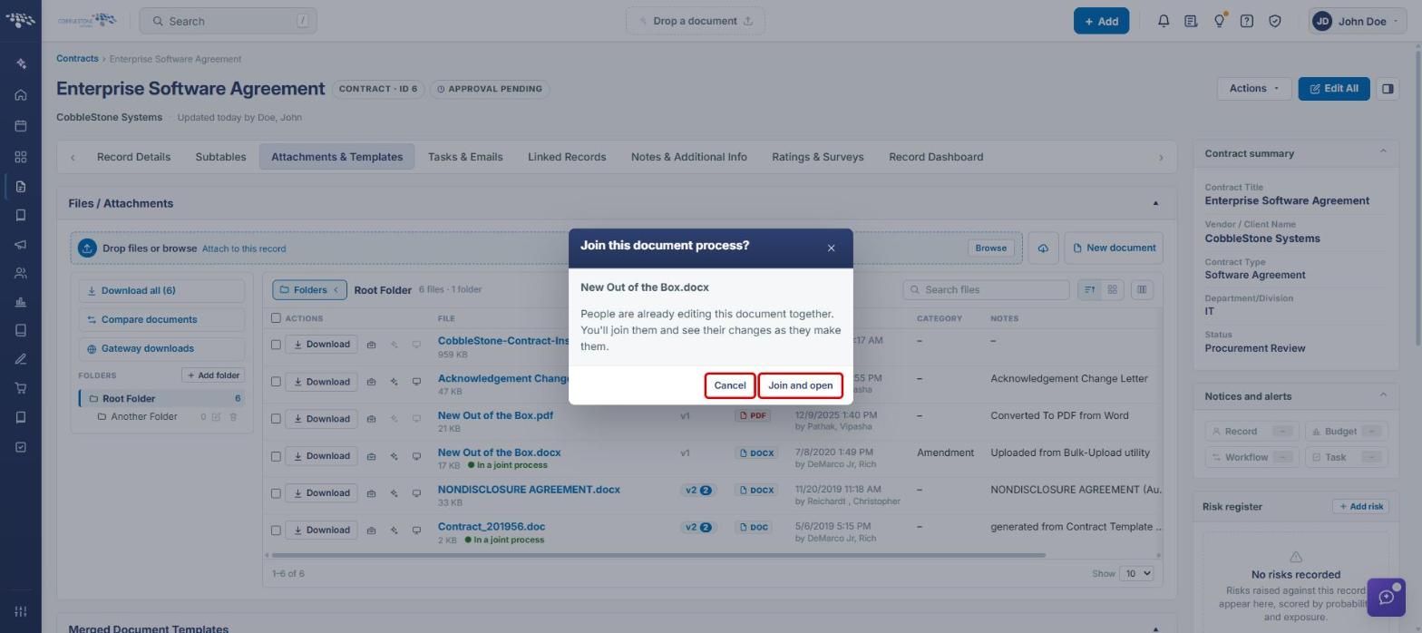Click Cancel in the dialog

730,385
